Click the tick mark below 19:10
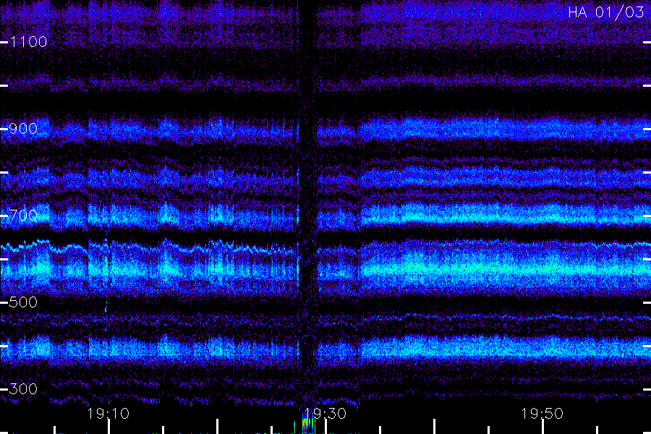Viewport: 651px width, 434px height. tap(109, 427)
